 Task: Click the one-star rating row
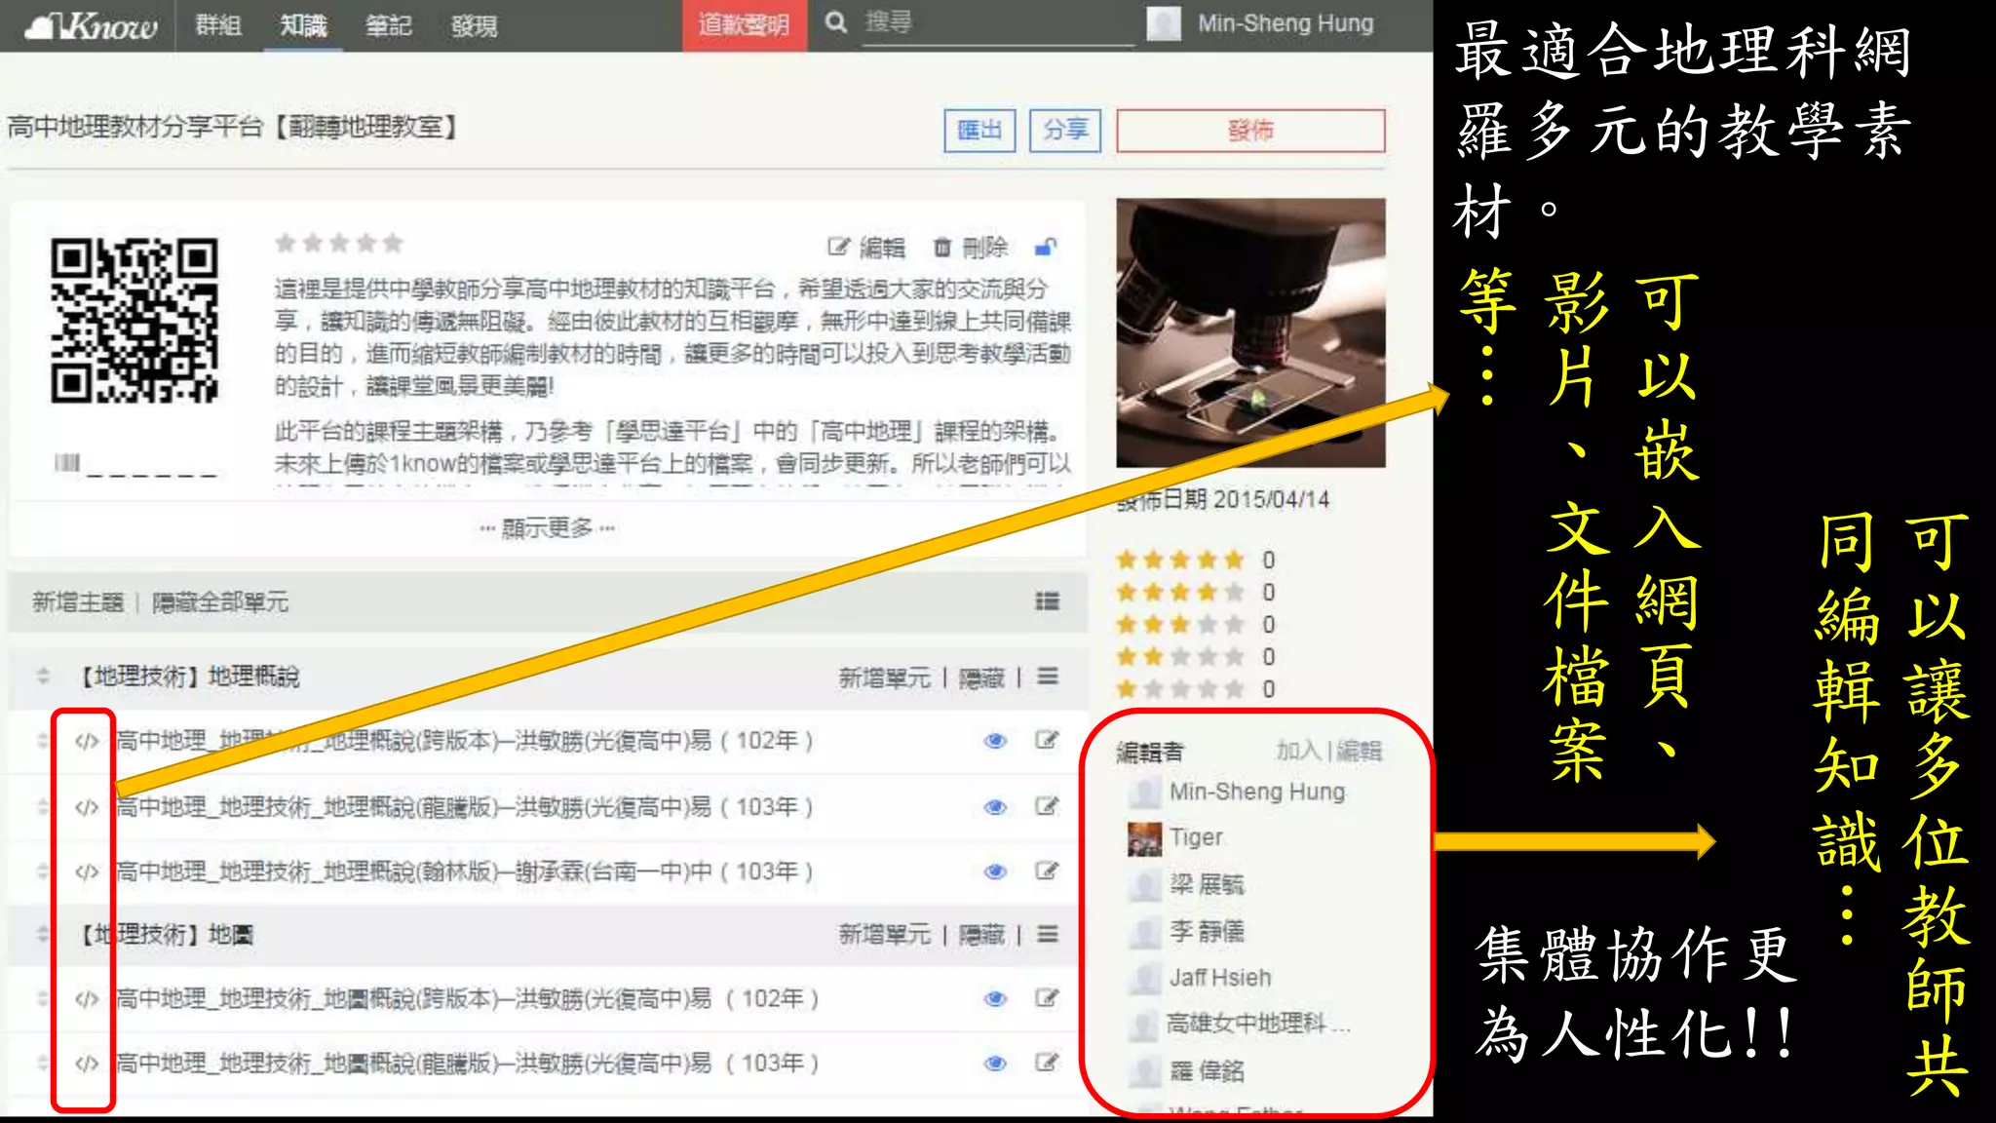[x=1196, y=689]
